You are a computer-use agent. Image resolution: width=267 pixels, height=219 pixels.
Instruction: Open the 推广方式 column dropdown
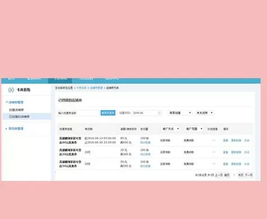[171, 129]
